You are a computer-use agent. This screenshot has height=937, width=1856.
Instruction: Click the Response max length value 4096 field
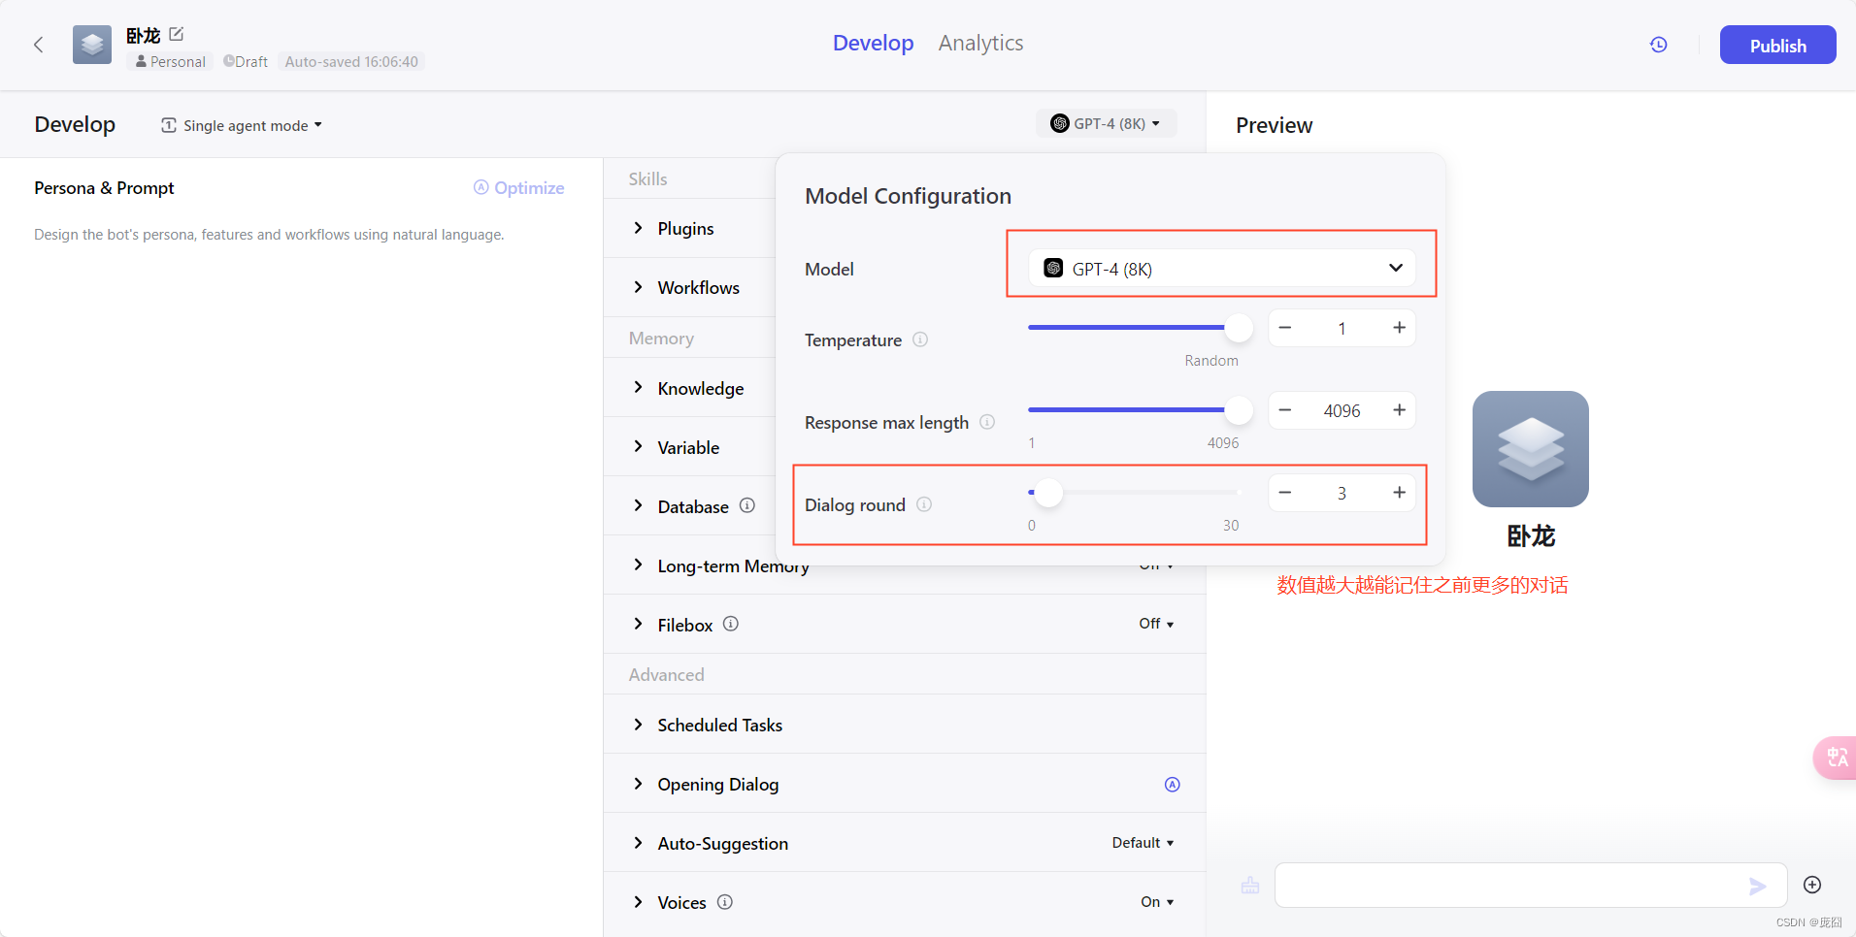click(1342, 410)
